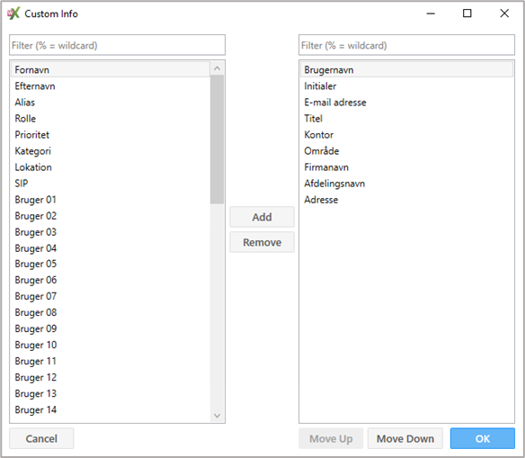The height and width of the screenshot is (458, 525).
Task: Maximize the Custom Info window
Action: 467,13
